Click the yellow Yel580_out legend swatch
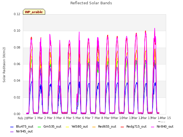This screenshot has width=183, height=137. (67, 127)
